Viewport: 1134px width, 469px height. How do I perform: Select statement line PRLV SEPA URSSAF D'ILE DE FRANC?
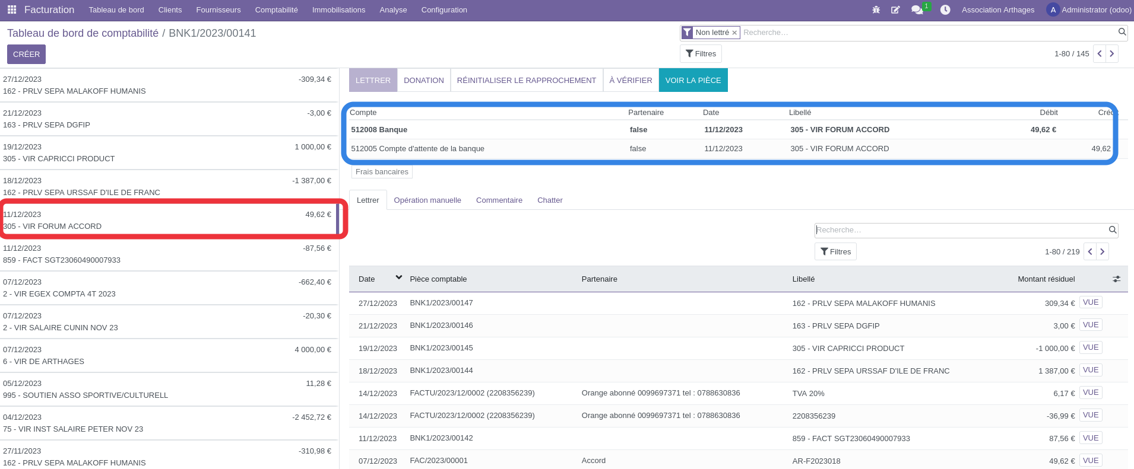click(169, 187)
